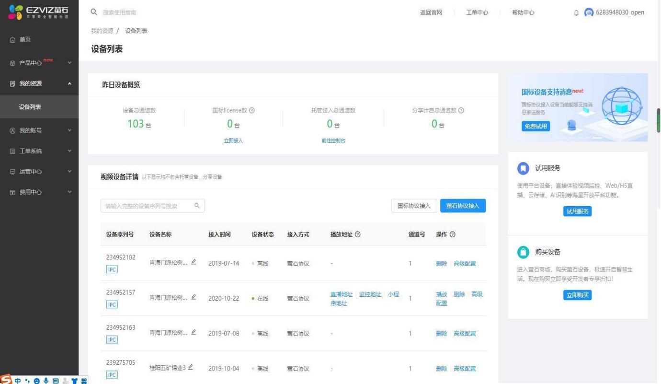Click pencil edit icon for device 239275705

click(191, 367)
